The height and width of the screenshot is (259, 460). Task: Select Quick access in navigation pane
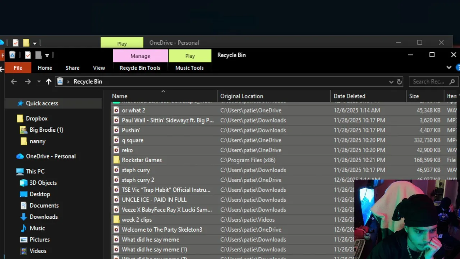(42, 103)
